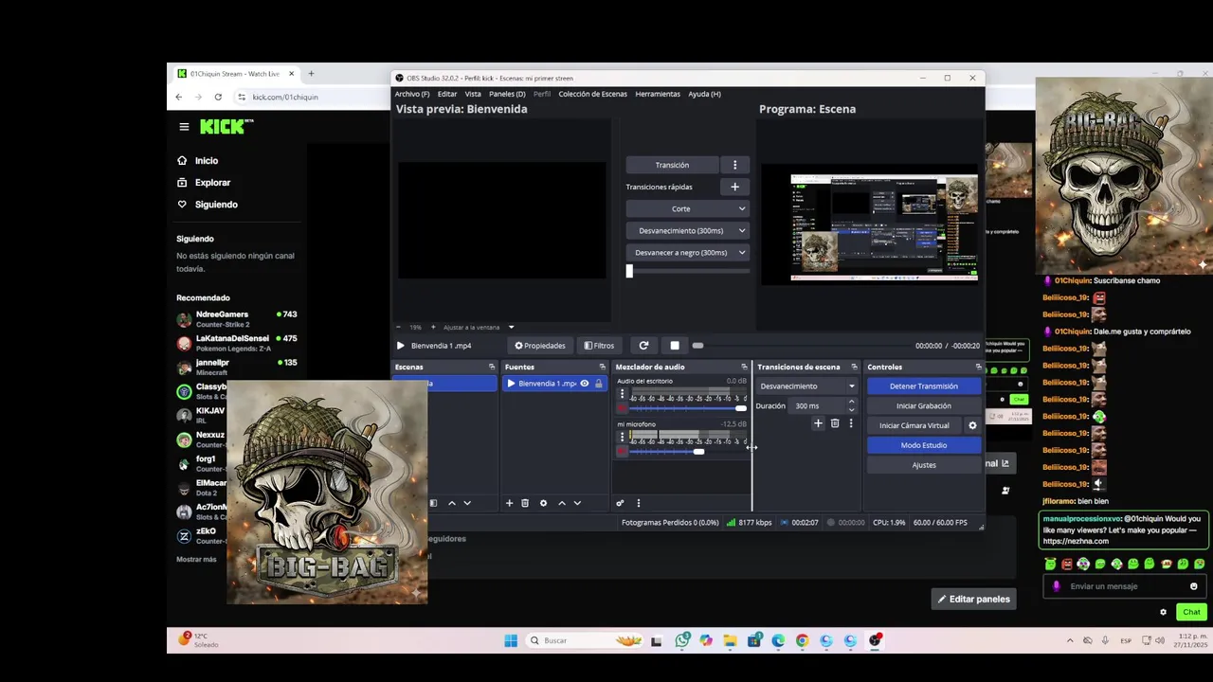Click Editar paneles on Kick page
1213x682 pixels.
click(x=973, y=599)
